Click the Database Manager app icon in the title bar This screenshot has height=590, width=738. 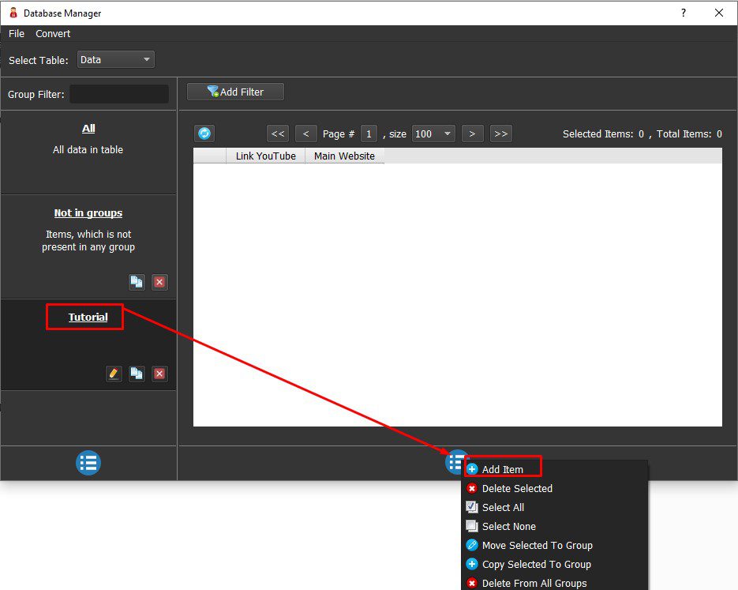pos(13,13)
